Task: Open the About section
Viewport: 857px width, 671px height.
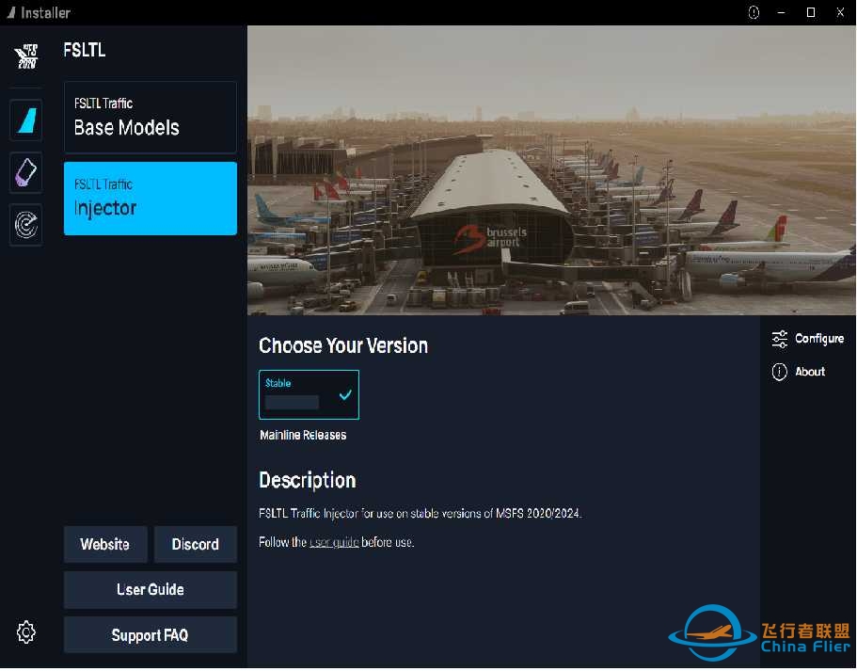Action: [799, 372]
